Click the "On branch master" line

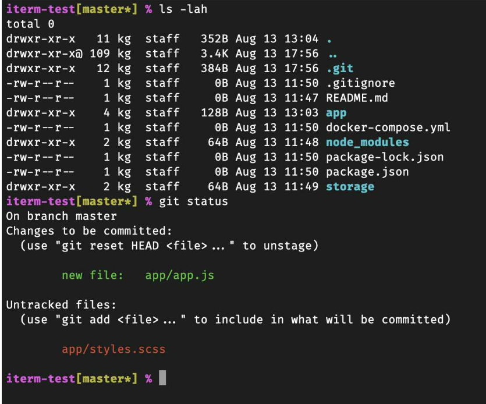pos(62,216)
